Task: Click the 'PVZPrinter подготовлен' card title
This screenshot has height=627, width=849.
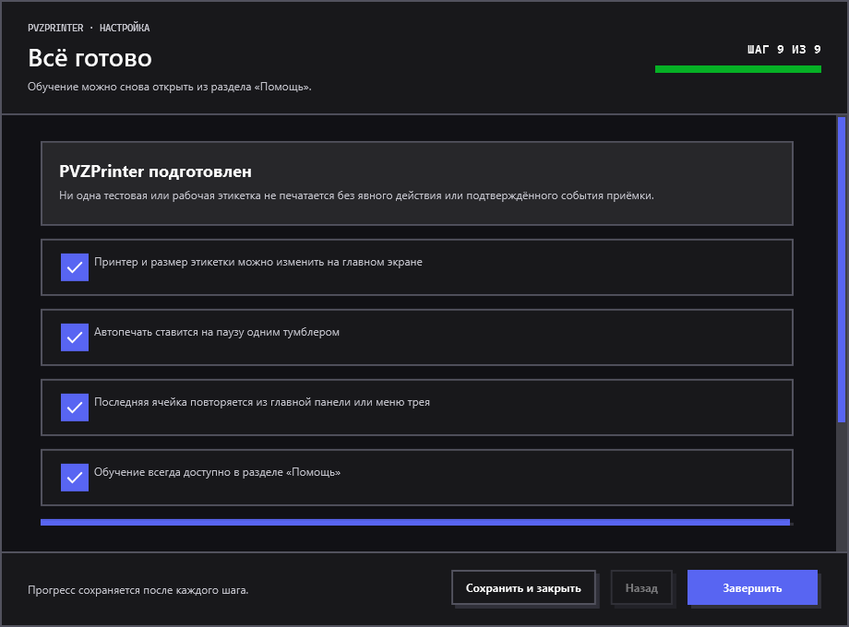Action: [x=155, y=172]
